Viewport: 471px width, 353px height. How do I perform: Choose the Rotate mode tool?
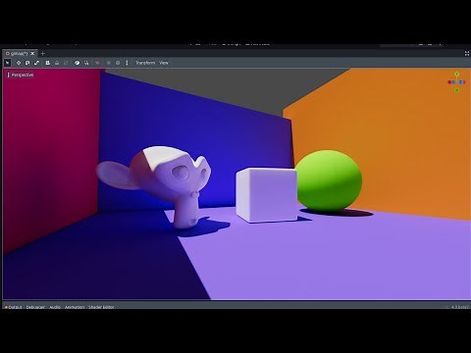pyautogui.click(x=27, y=63)
